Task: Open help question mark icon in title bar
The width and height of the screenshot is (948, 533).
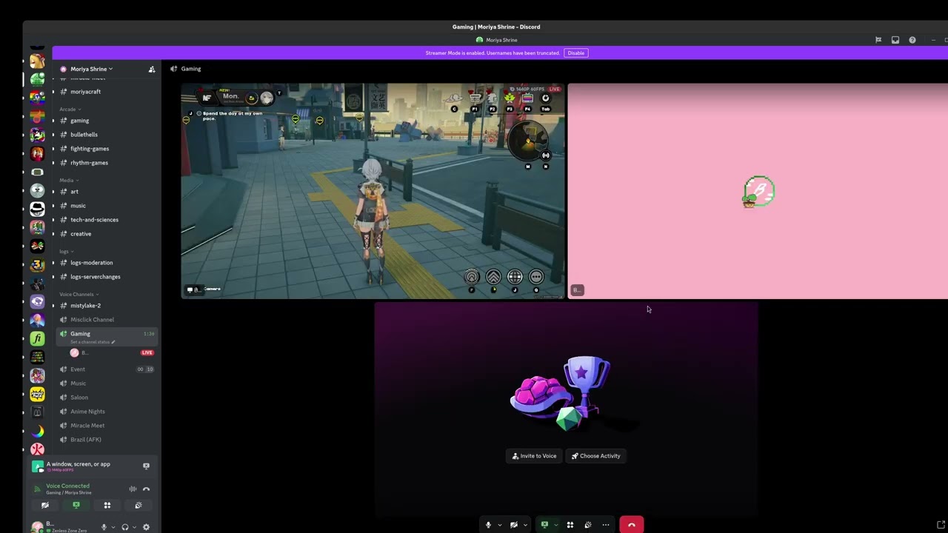Action: coord(912,40)
